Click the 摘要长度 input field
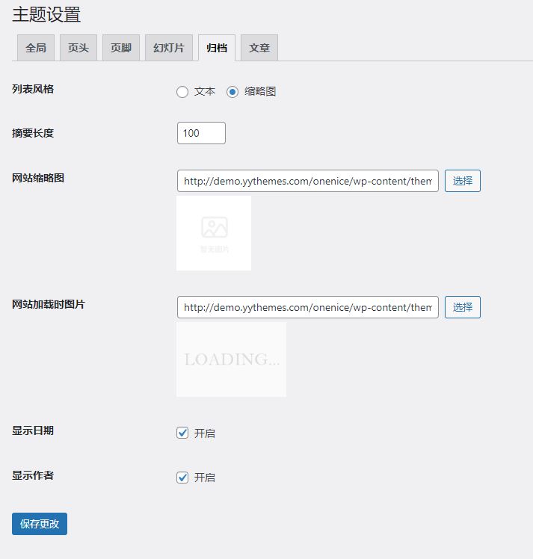Image resolution: width=533 pixels, height=559 pixels. pos(201,133)
